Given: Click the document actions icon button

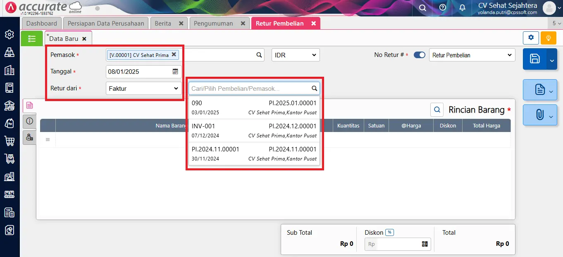Looking at the screenshot, I should [540, 90].
